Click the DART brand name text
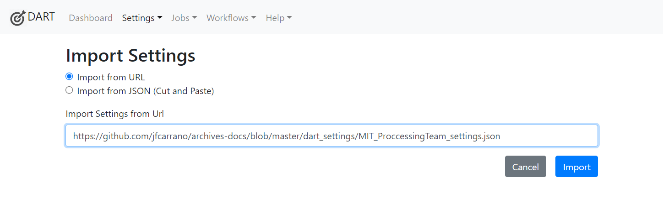Screen dimensions: 663x199 (41, 17)
